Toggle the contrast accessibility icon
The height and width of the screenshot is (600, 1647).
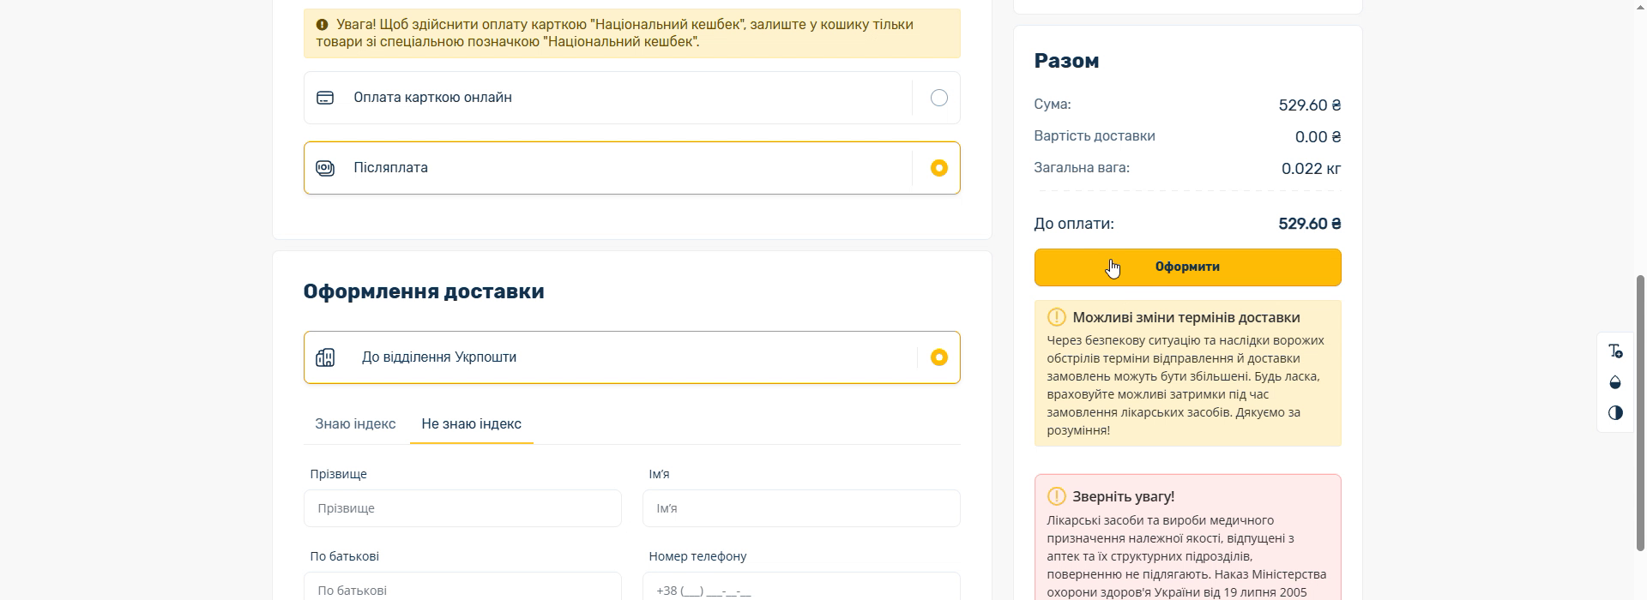[1615, 413]
